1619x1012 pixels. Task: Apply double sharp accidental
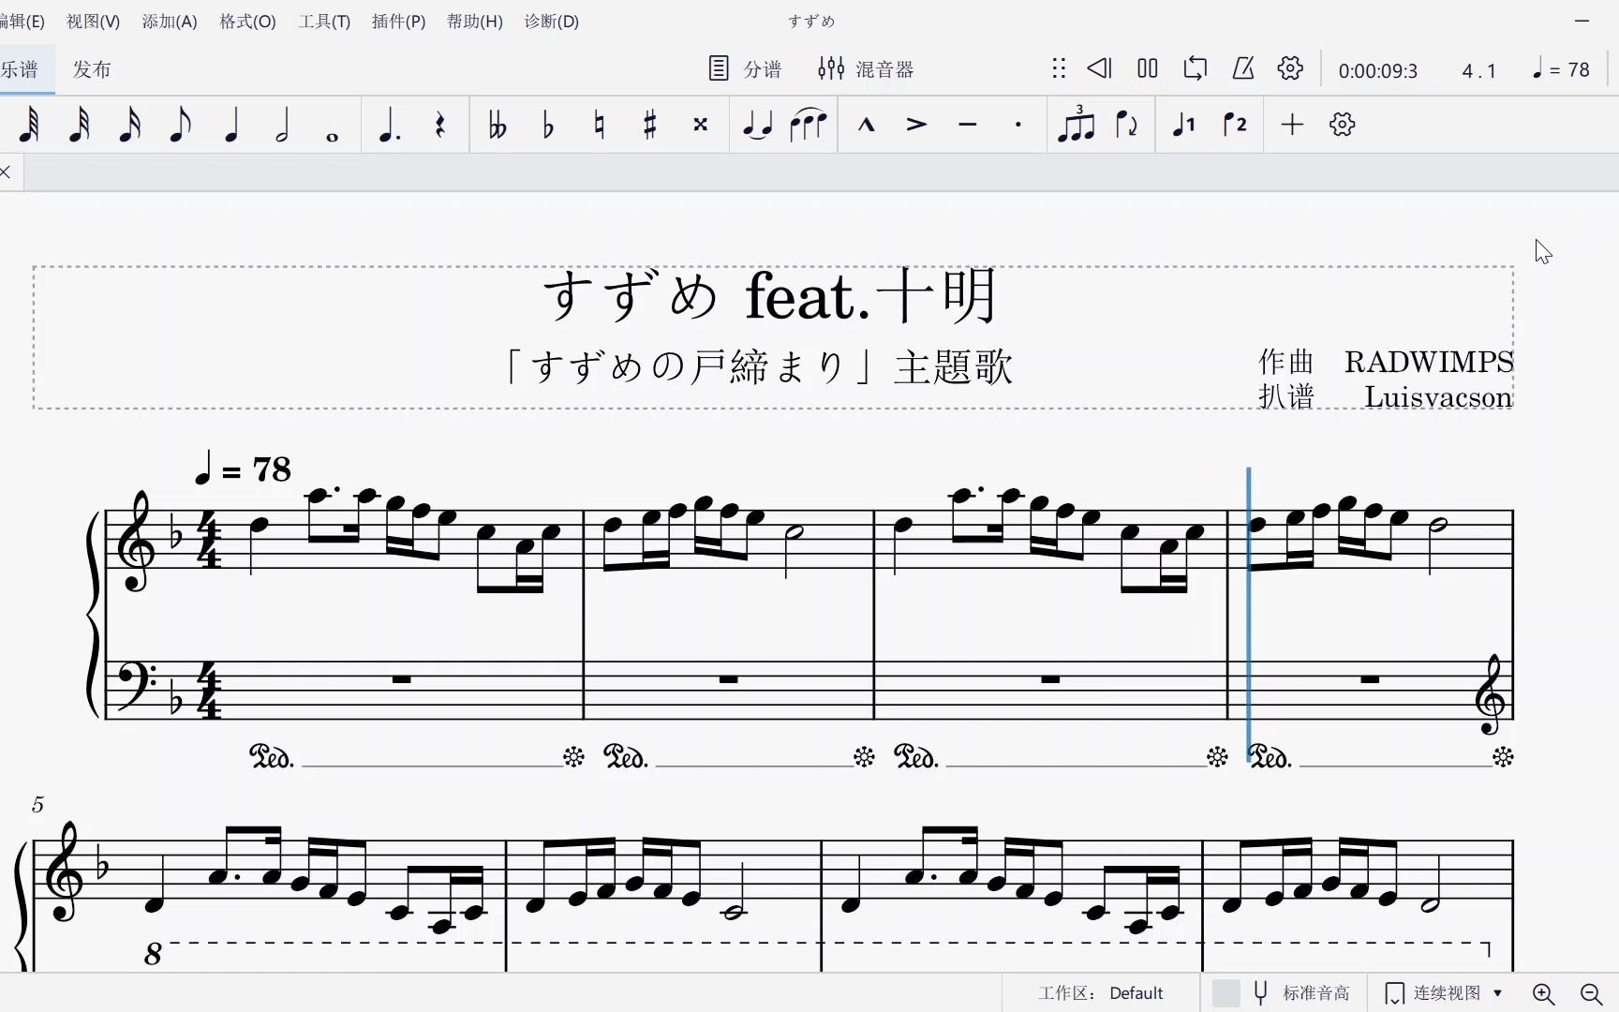(x=700, y=125)
